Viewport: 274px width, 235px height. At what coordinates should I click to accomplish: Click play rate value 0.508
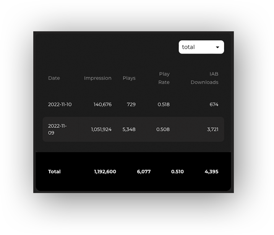[x=163, y=129]
